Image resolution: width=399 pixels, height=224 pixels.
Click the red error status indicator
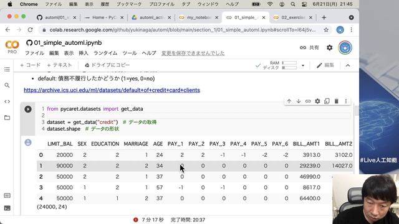pos(136,220)
